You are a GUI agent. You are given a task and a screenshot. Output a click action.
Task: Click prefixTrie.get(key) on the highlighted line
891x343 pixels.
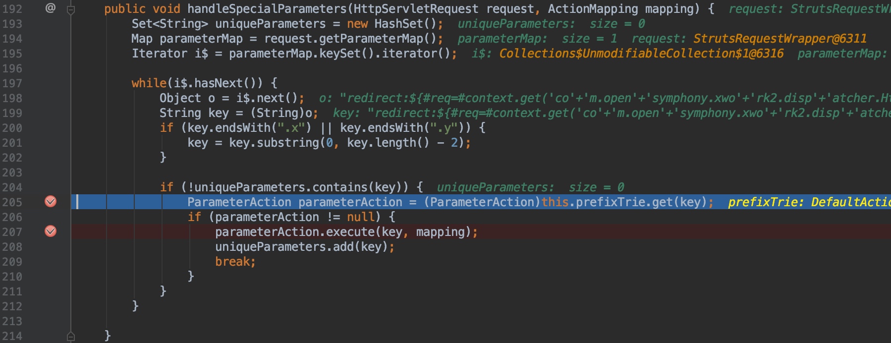pos(641,202)
